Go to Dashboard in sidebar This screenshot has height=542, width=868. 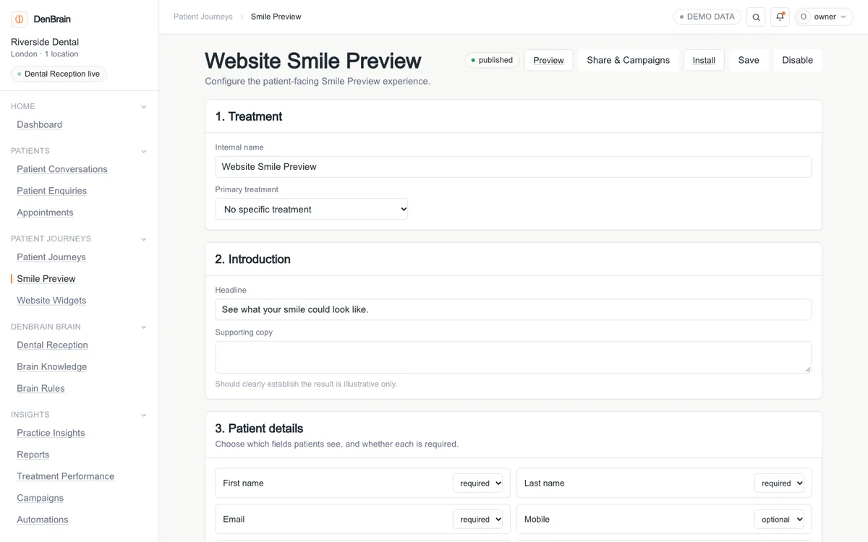tap(39, 124)
